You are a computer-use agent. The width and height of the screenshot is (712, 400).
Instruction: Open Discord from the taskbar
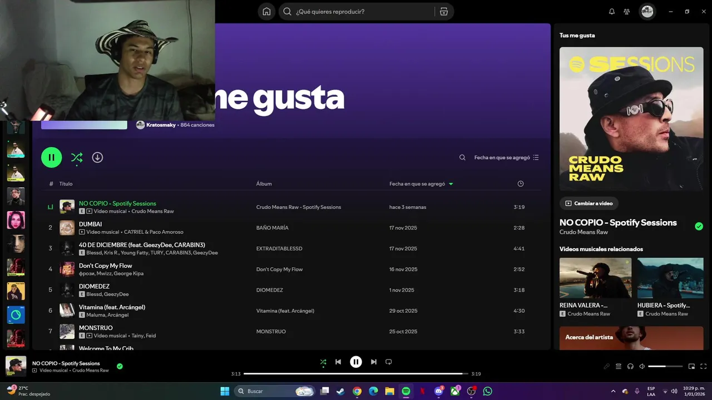click(x=439, y=391)
